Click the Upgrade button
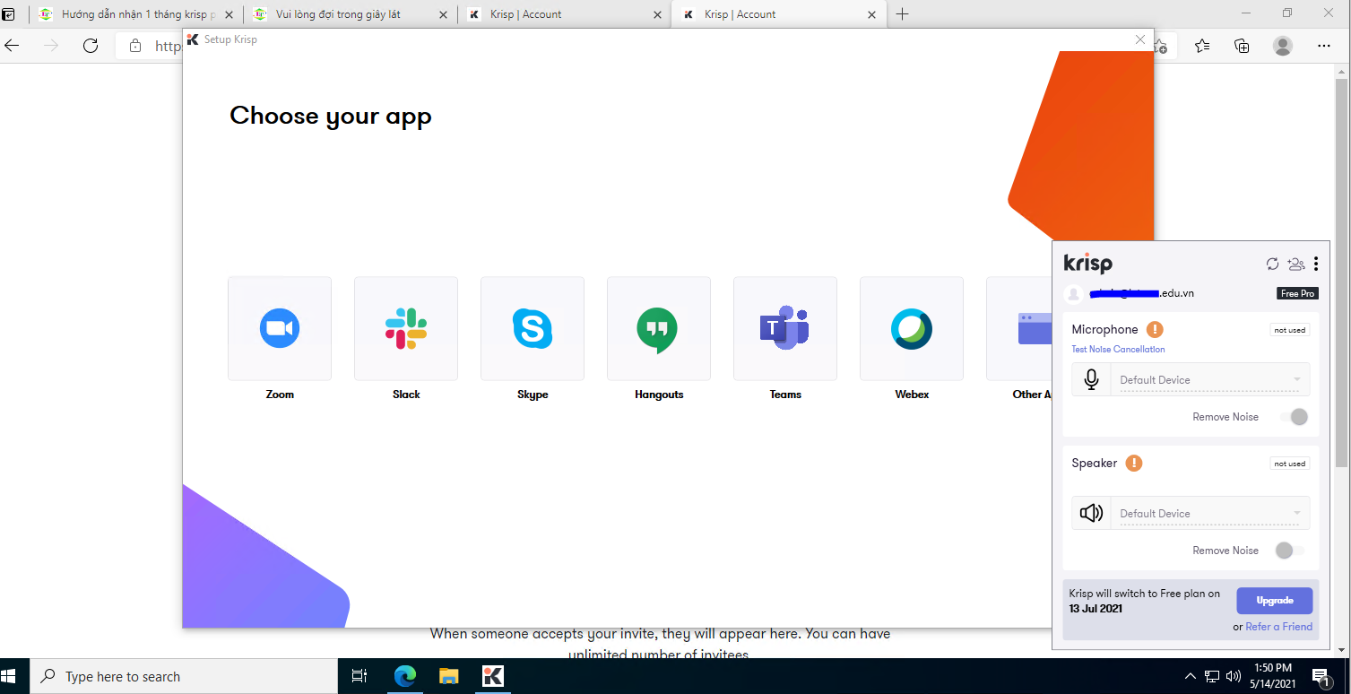1351x694 pixels. pyautogui.click(x=1274, y=601)
